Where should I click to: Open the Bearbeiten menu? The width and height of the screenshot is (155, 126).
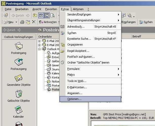click(22, 9)
